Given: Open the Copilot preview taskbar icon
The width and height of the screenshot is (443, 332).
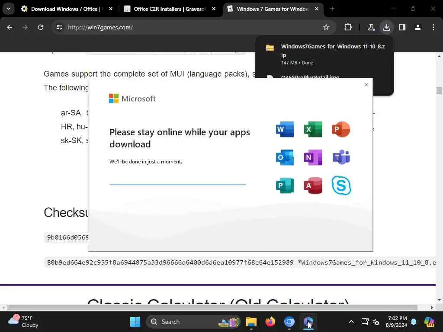Looking at the screenshot, I should (429, 322).
